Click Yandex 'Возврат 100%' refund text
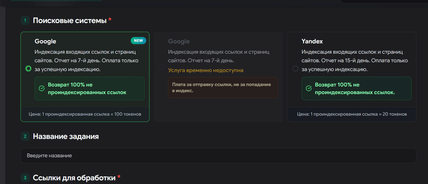The width and height of the screenshot is (428, 184). click(x=354, y=89)
